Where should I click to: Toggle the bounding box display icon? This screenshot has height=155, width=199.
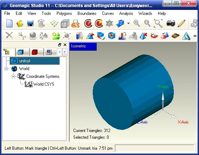pos(65,23)
